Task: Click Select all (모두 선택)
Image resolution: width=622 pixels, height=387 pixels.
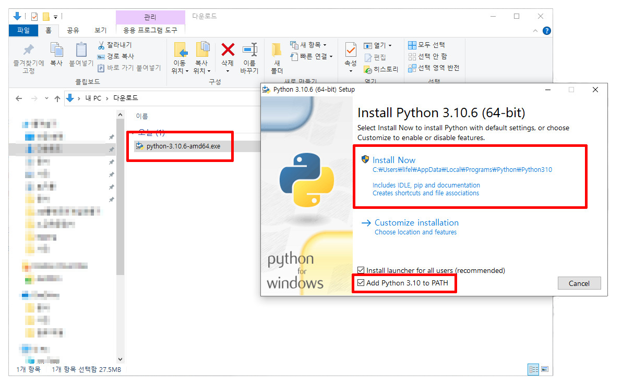Action: pos(426,45)
